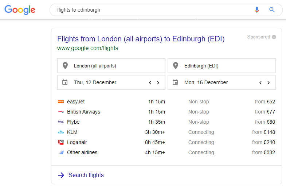Screen dimensions: 286x189
Task: Select the easyJet flight row
Action: coord(166,102)
